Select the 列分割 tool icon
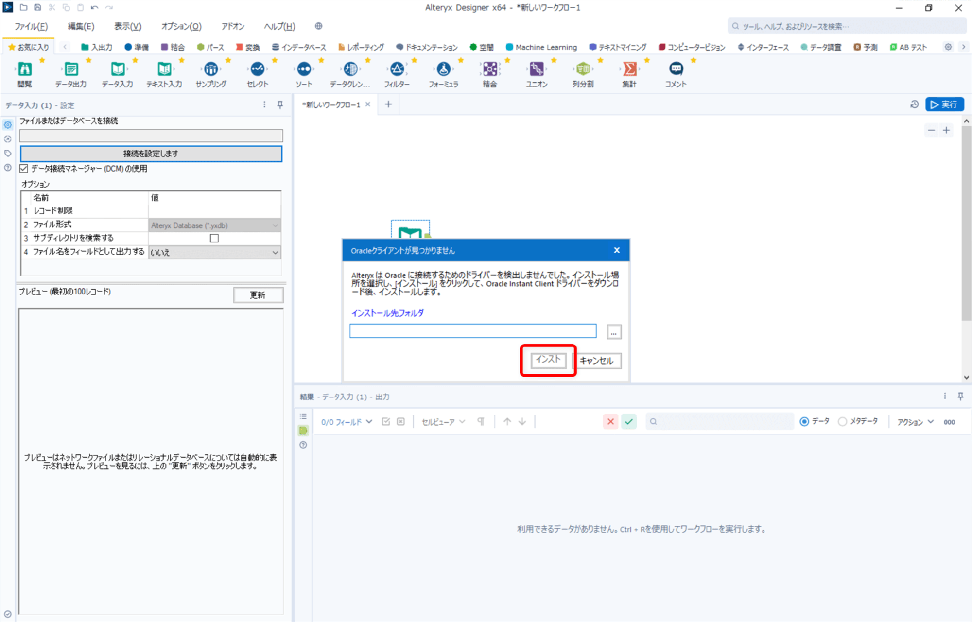The height and width of the screenshot is (622, 972). point(583,69)
